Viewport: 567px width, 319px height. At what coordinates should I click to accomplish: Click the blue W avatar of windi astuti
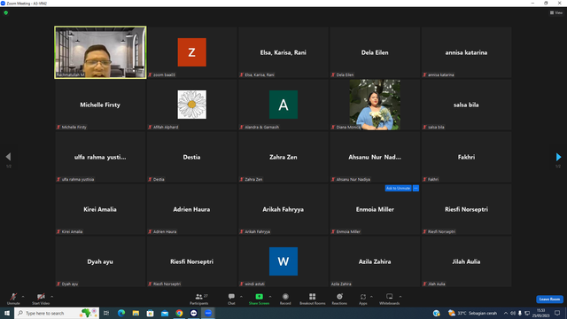click(283, 261)
